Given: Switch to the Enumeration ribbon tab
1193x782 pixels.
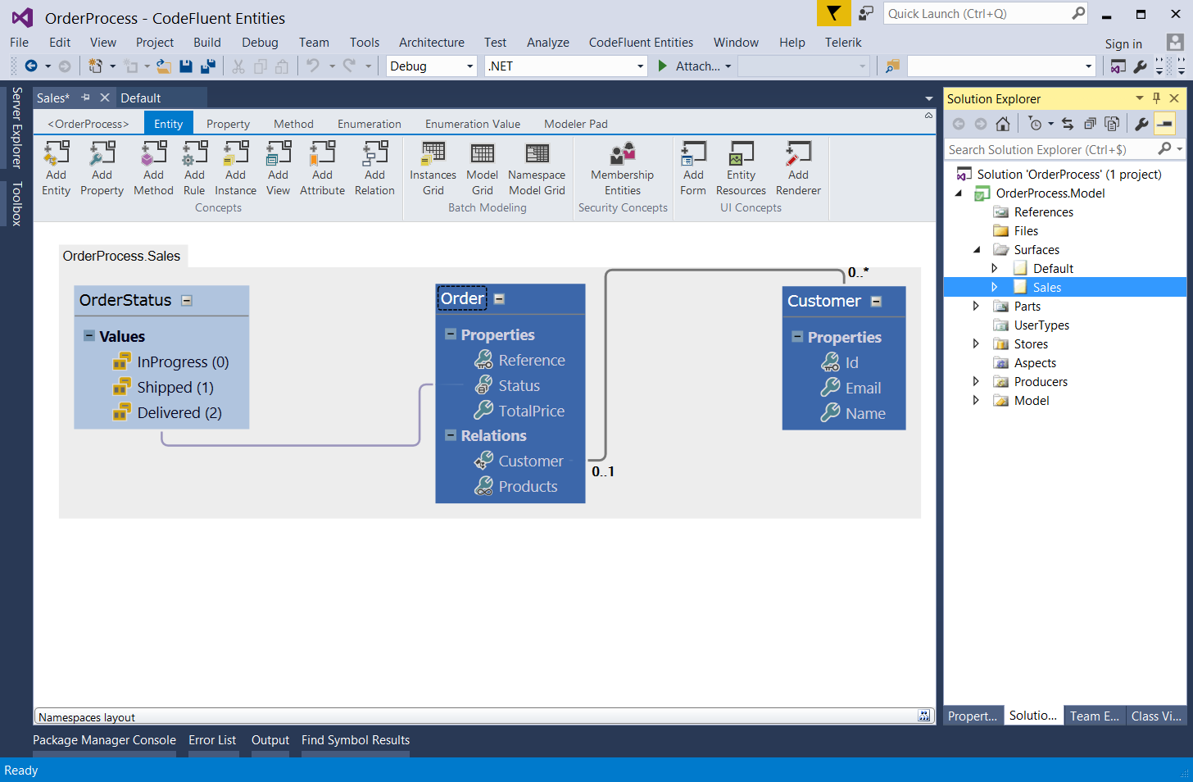Looking at the screenshot, I should 369,124.
